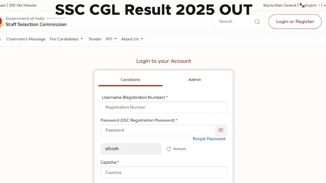Viewport: 326px width, 183px height.
Task: Click the Captcha input field
Action: tap(164, 172)
